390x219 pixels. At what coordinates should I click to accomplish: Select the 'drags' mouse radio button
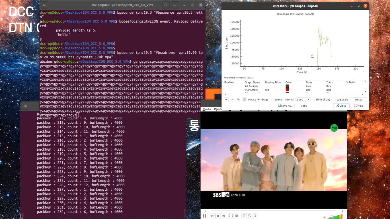(259, 100)
